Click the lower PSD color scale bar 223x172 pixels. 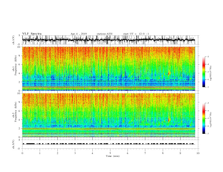[204, 118]
